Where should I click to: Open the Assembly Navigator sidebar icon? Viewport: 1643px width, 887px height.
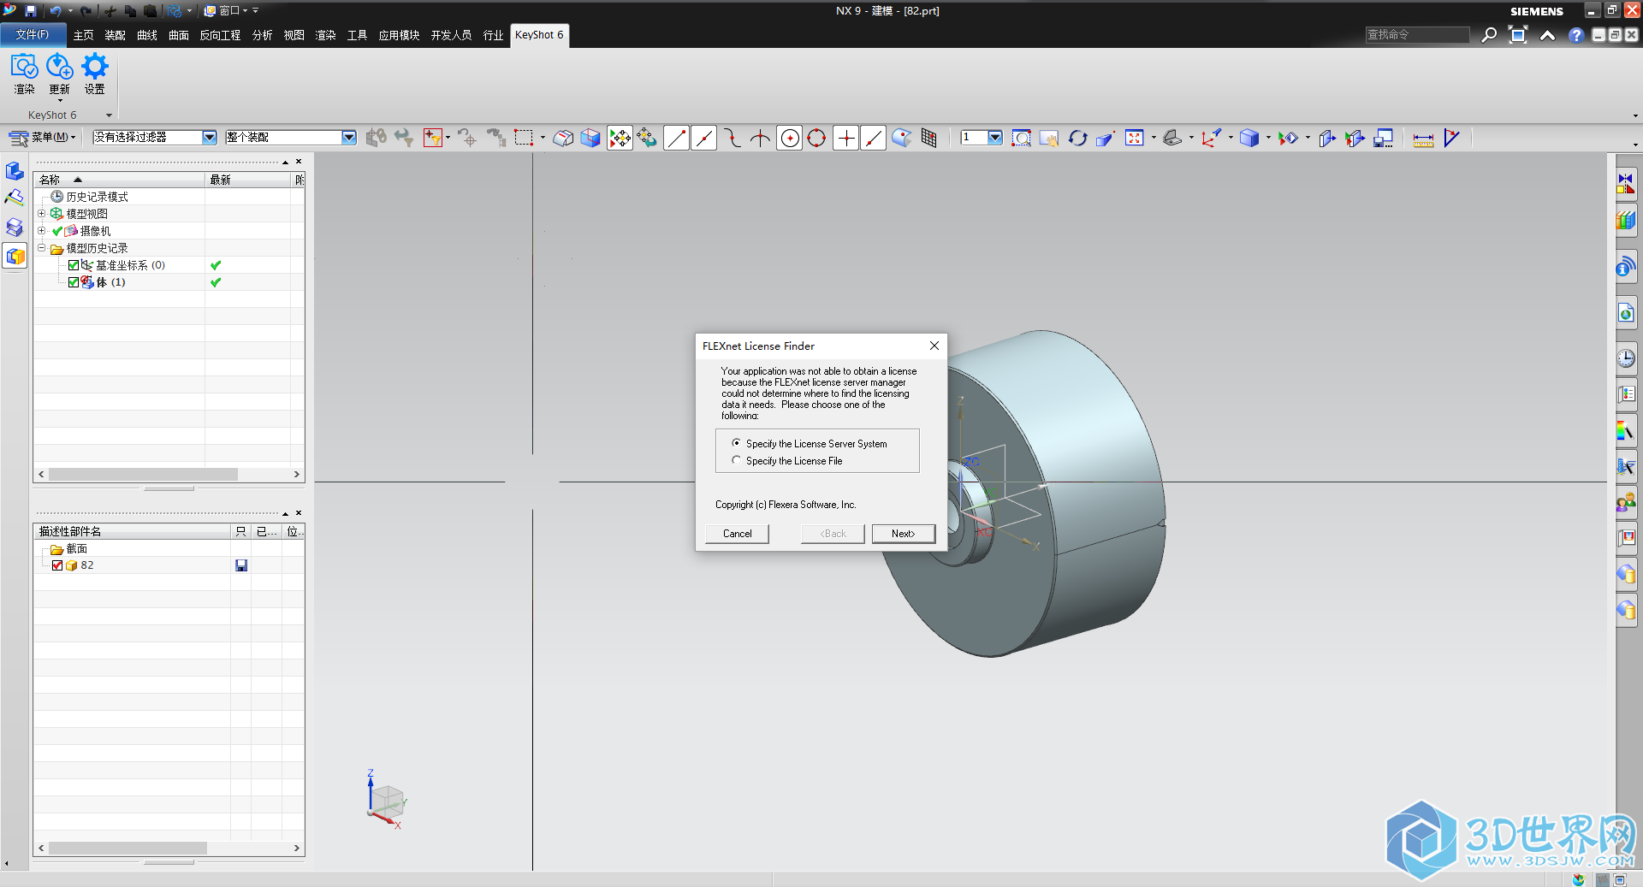click(15, 171)
